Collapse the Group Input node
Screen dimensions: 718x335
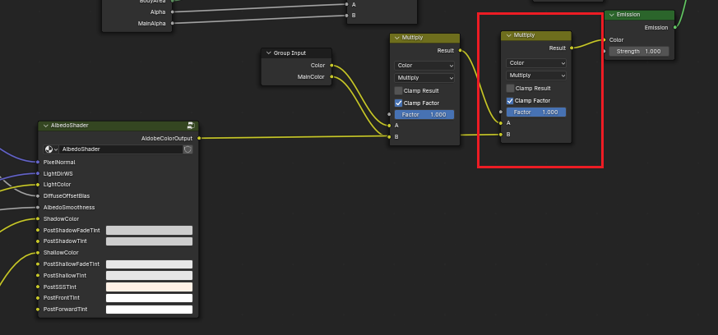(268, 53)
